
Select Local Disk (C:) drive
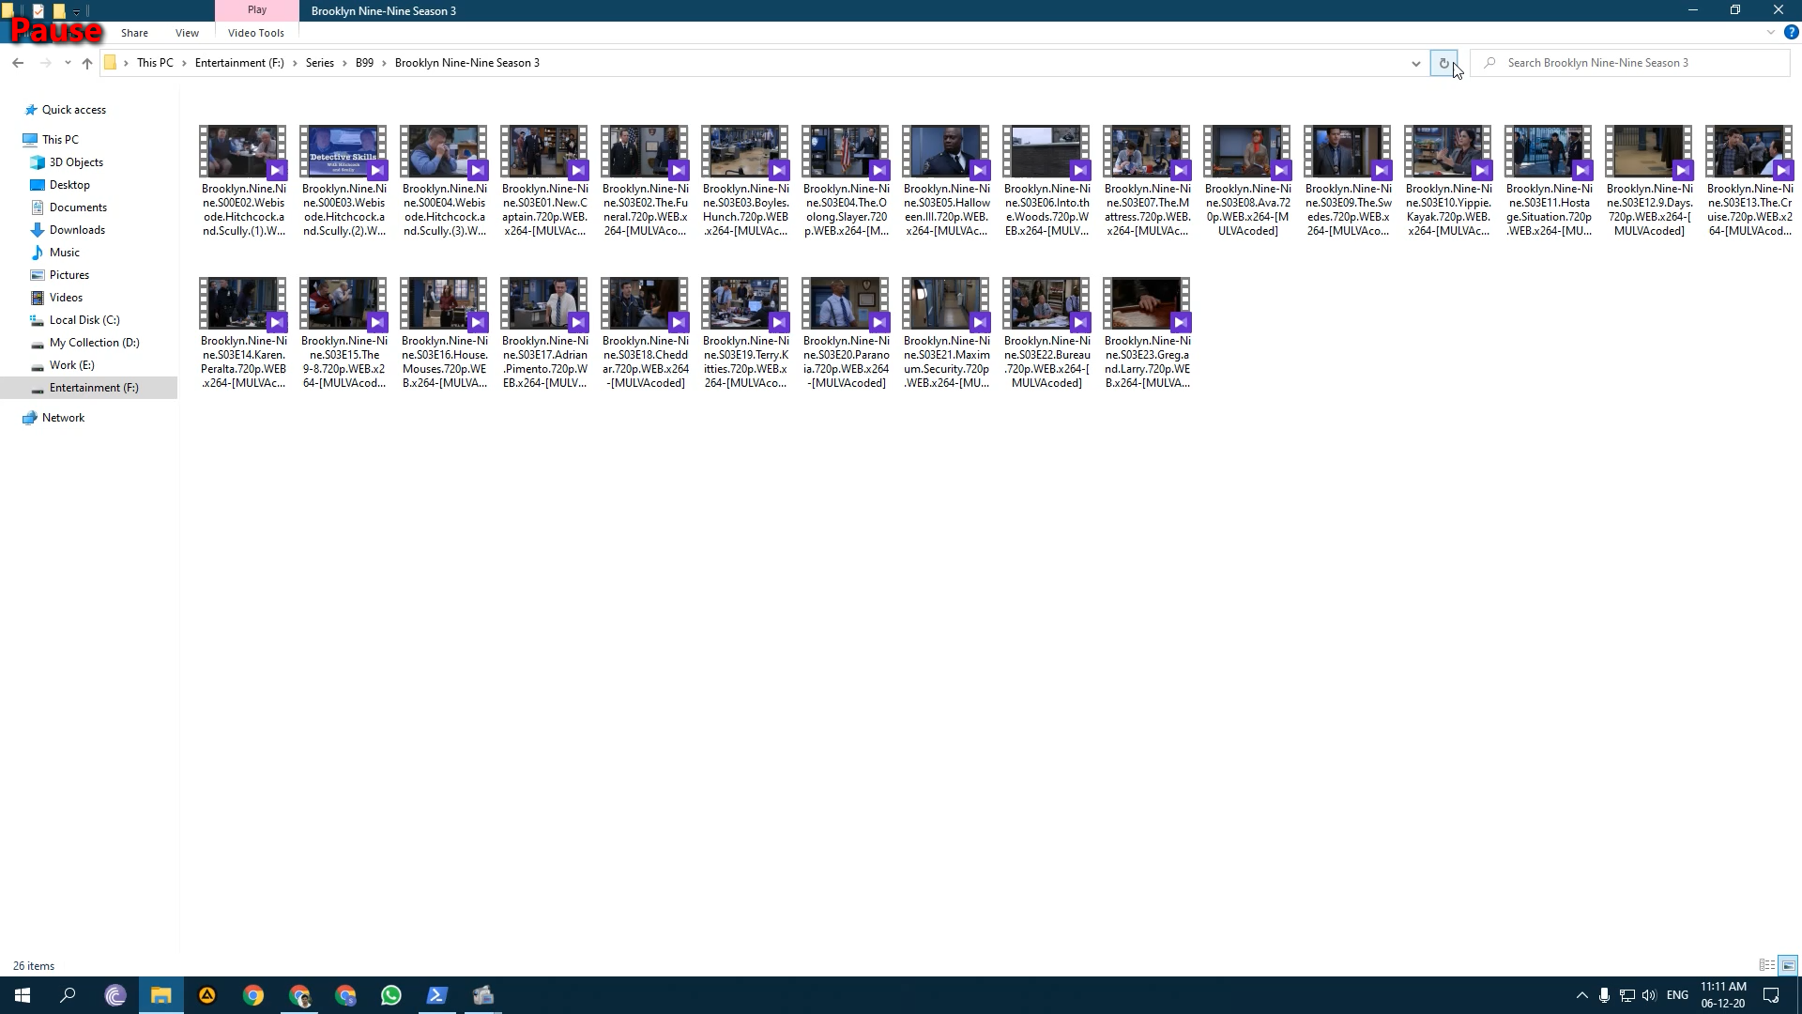pos(84,320)
